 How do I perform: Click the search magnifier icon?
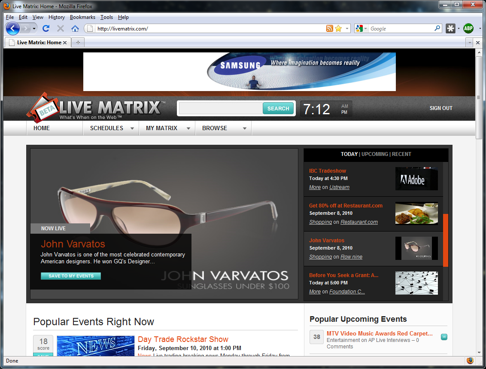pyautogui.click(x=437, y=28)
